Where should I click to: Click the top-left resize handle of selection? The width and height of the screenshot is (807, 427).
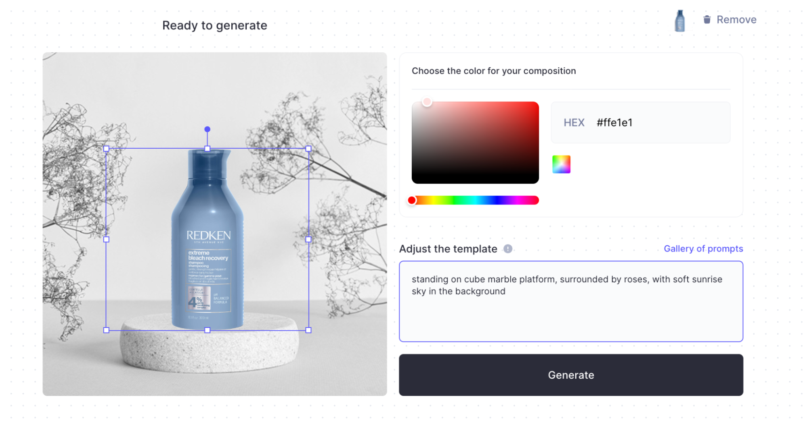106,149
